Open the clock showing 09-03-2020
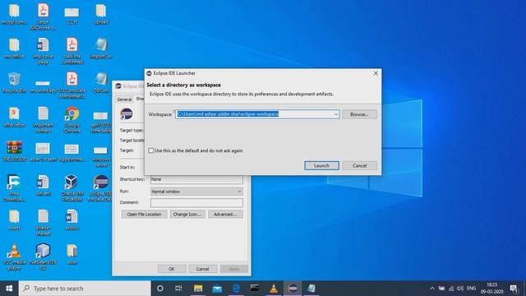Image resolution: width=526 pixels, height=296 pixels. point(491,289)
